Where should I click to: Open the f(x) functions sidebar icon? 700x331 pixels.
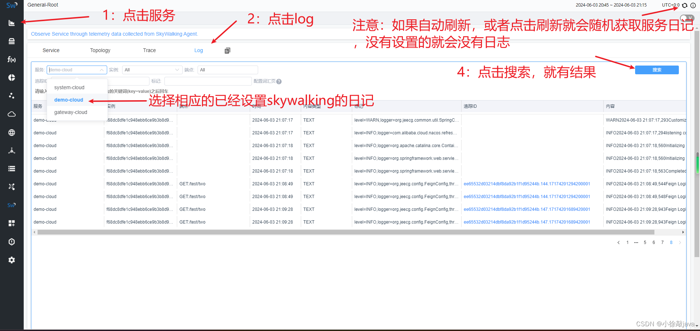(12, 59)
